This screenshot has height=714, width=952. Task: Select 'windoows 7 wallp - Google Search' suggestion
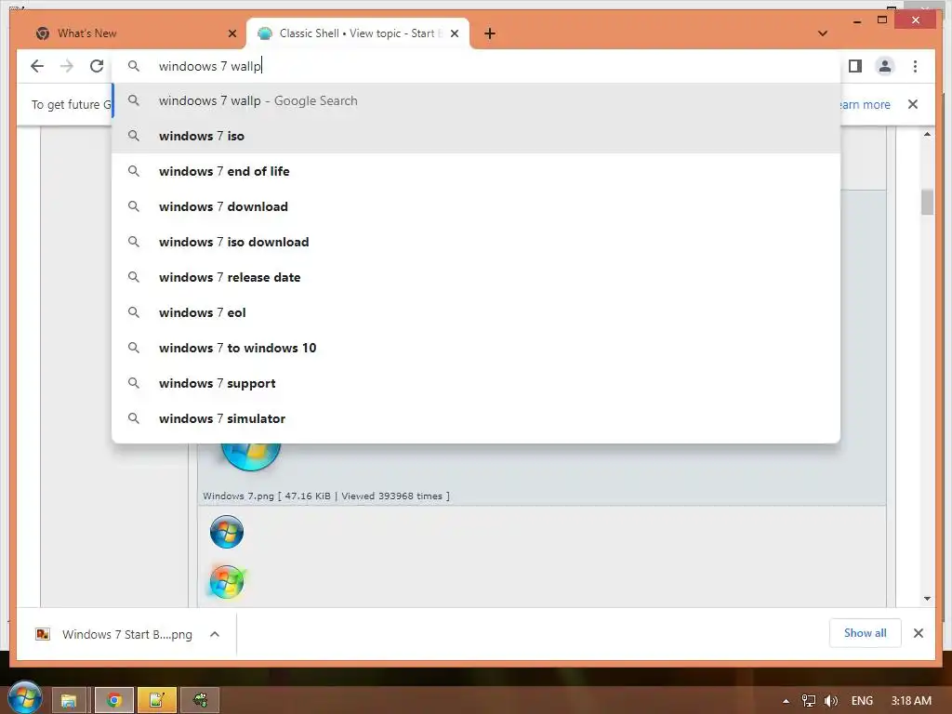coord(476,100)
